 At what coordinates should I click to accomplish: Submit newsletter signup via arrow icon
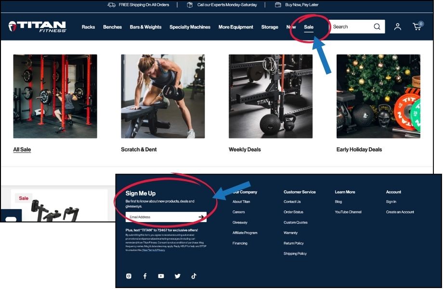click(x=202, y=217)
